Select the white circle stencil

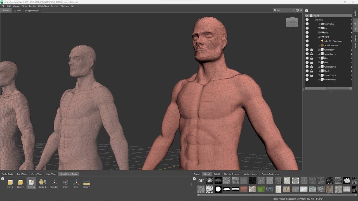click(x=218, y=189)
